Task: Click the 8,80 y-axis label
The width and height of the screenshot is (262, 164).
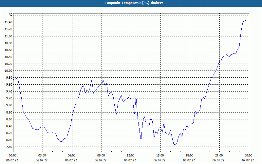Action: point(9,112)
